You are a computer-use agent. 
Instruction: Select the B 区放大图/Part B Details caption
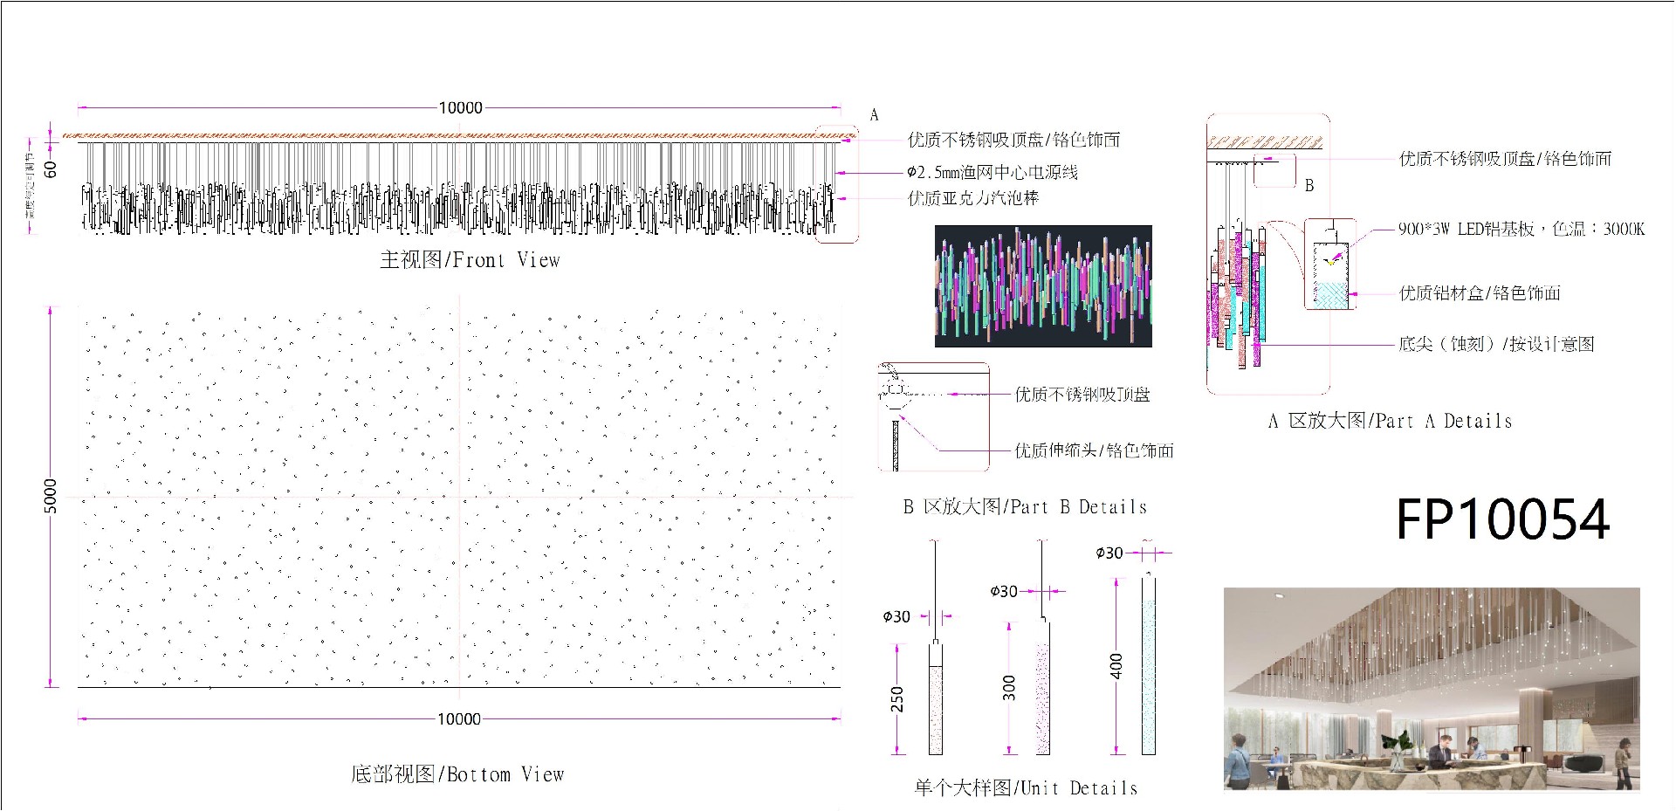(1025, 507)
